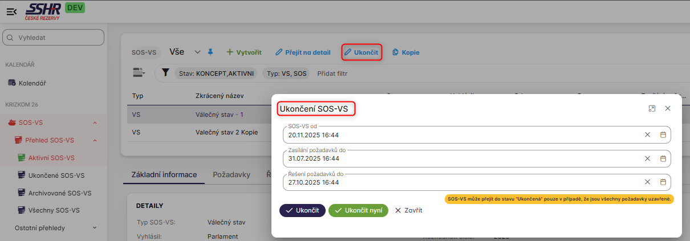Collapse the SOS-VS sidebar section
The height and width of the screenshot is (241, 690).
point(95,122)
